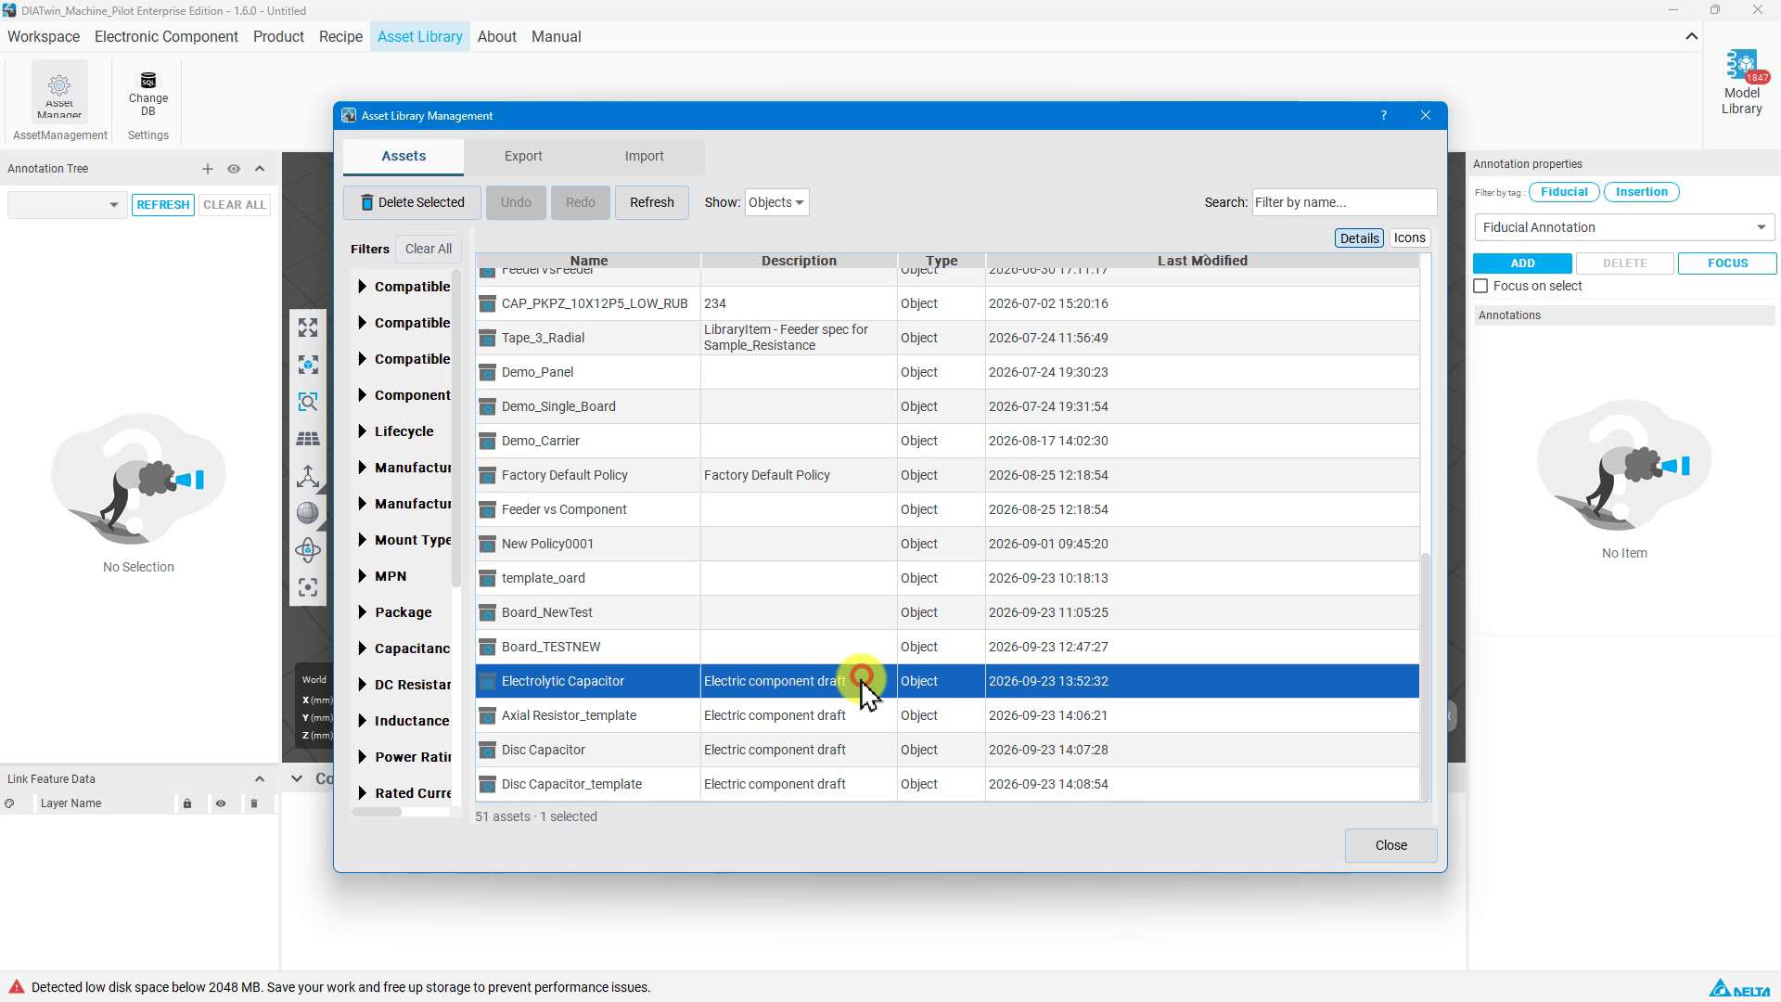Switch to Icons view
Screen dimensions: 1781x1002
pos(1409,238)
